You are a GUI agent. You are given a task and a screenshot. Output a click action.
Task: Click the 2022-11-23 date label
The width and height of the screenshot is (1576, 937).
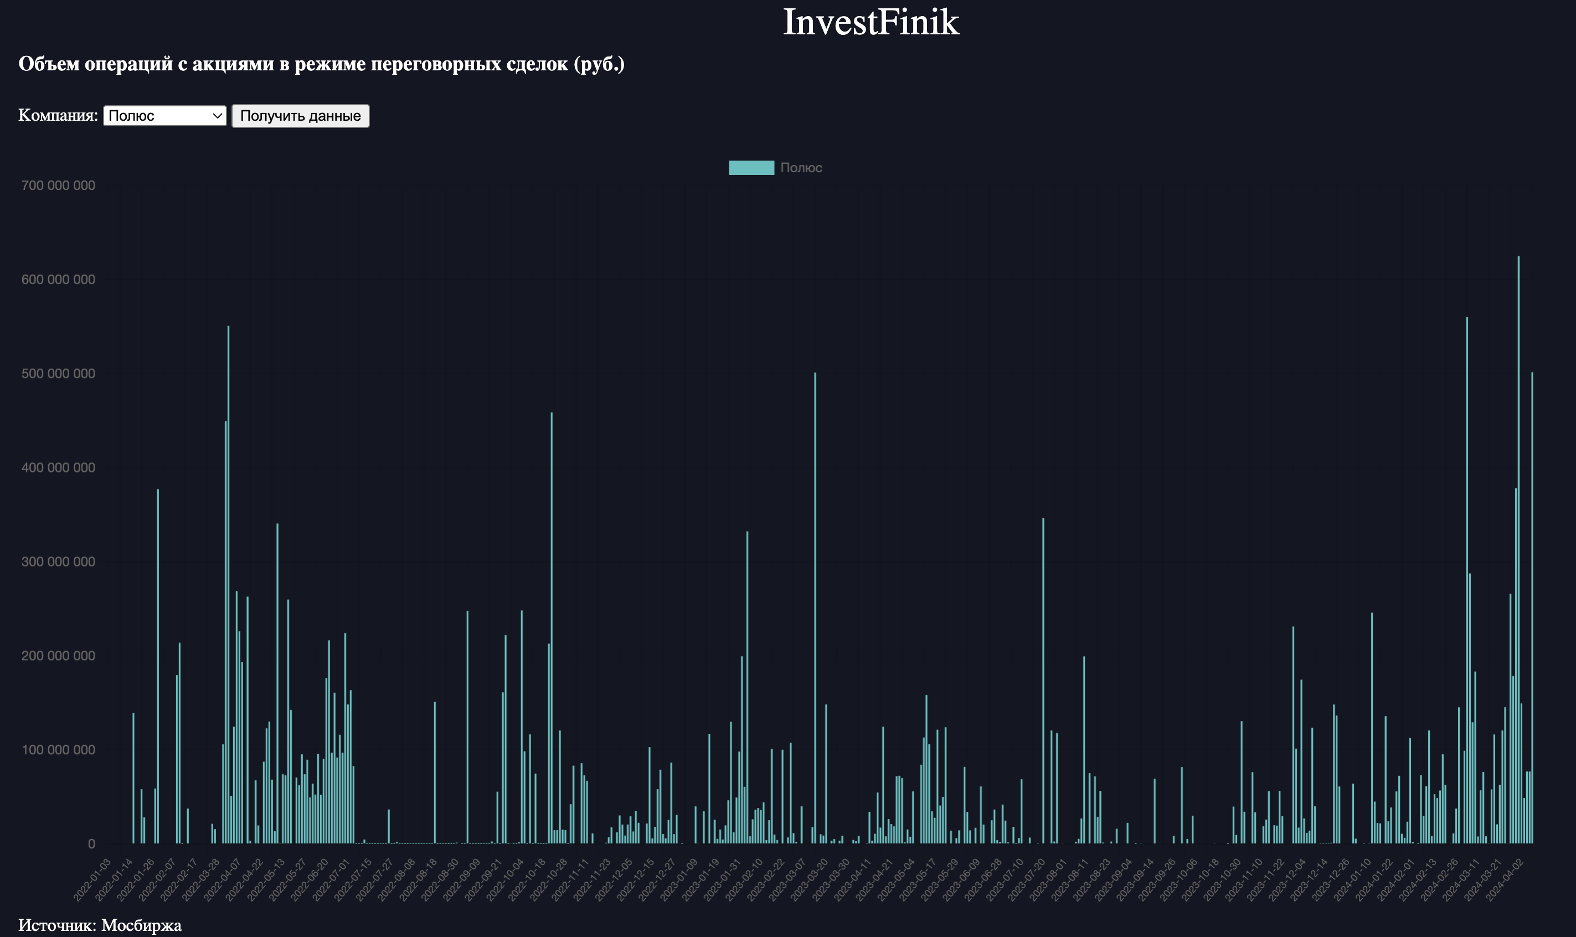click(593, 879)
